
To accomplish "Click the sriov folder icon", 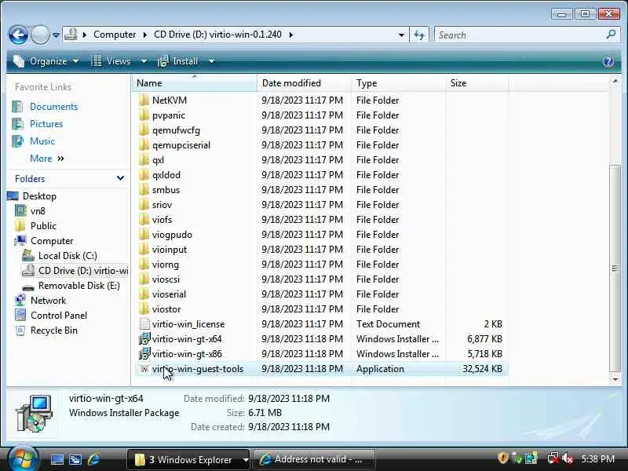I will [144, 205].
